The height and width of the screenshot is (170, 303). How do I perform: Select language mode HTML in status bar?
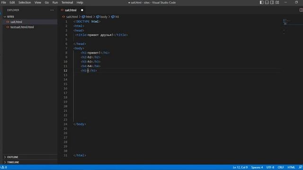pos(291,167)
